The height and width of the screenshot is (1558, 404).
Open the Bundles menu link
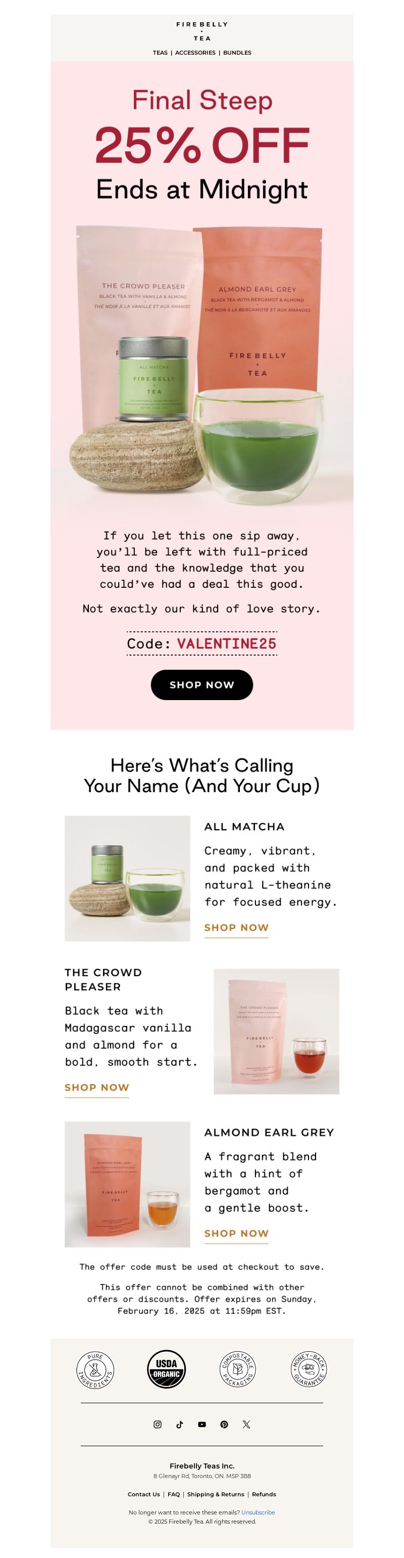click(x=237, y=53)
